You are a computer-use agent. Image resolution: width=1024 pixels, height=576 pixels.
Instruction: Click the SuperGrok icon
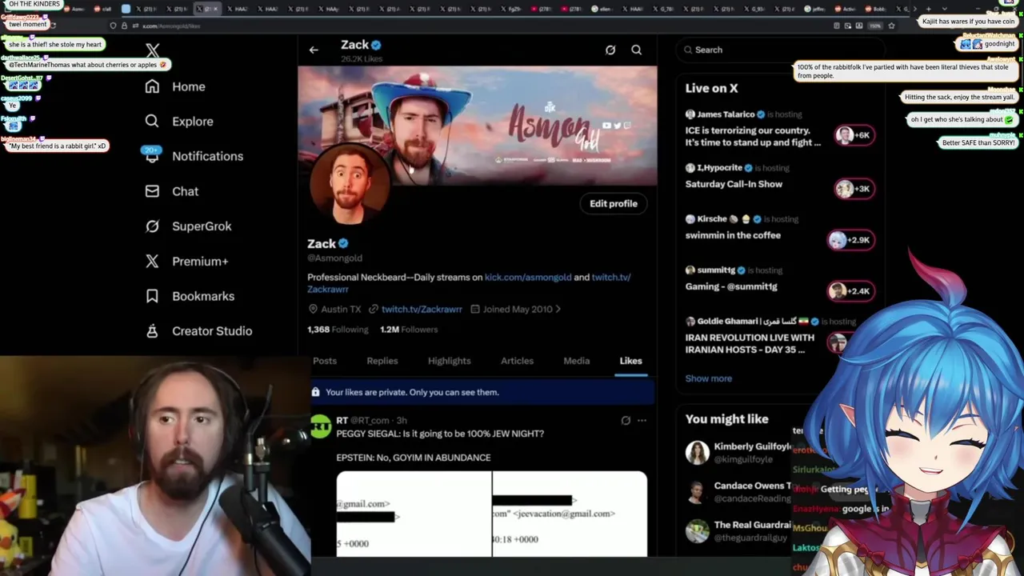coord(152,226)
